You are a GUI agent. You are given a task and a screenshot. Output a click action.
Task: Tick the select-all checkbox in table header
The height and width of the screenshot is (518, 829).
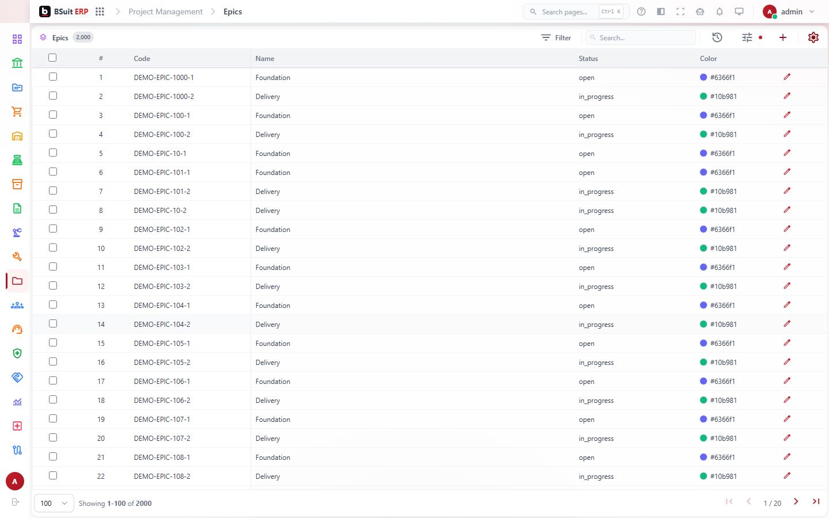click(x=52, y=58)
